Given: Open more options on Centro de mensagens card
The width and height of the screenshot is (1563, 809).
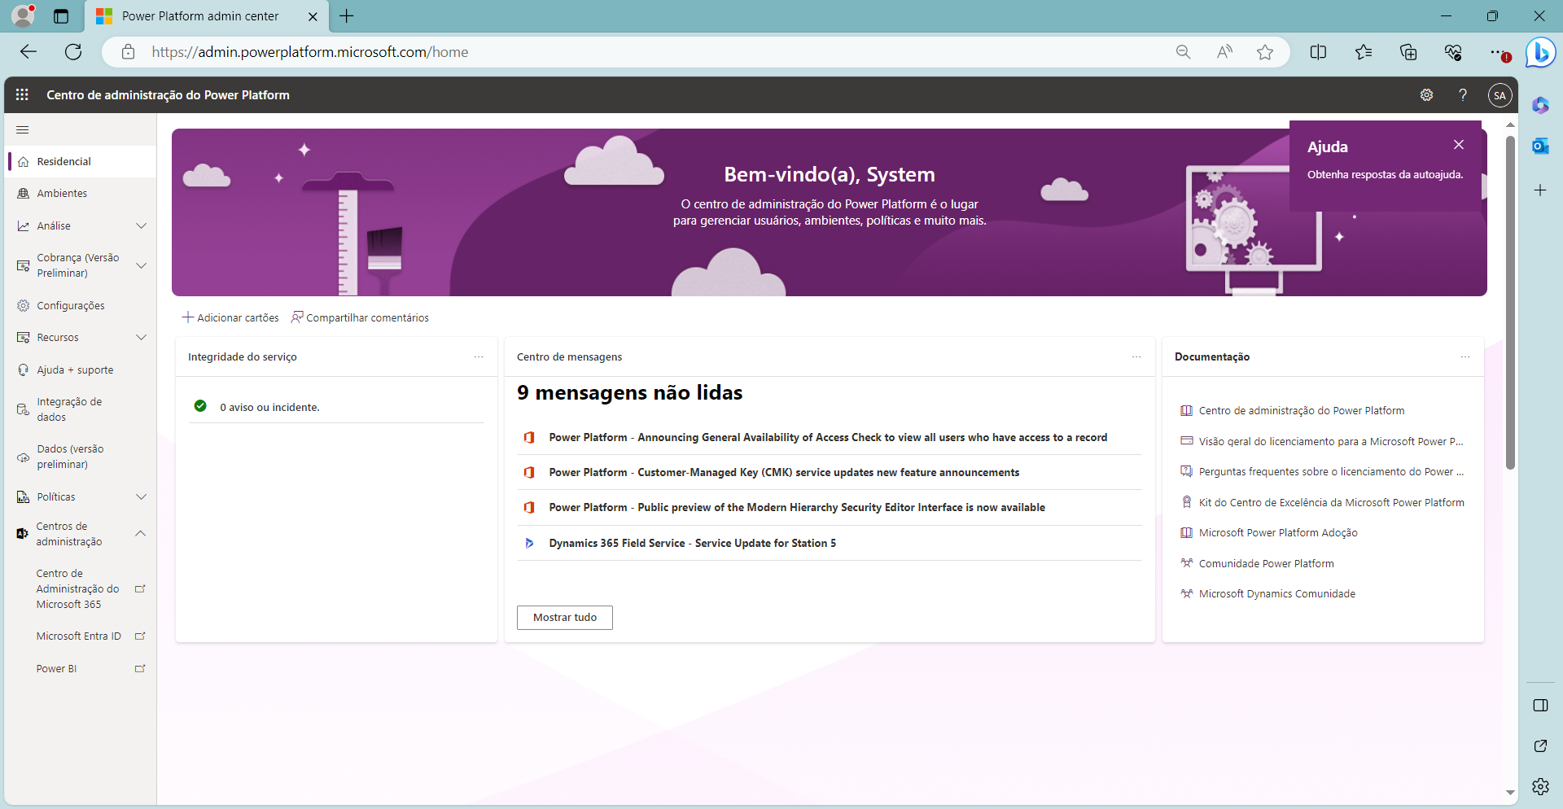Looking at the screenshot, I should click(1136, 357).
